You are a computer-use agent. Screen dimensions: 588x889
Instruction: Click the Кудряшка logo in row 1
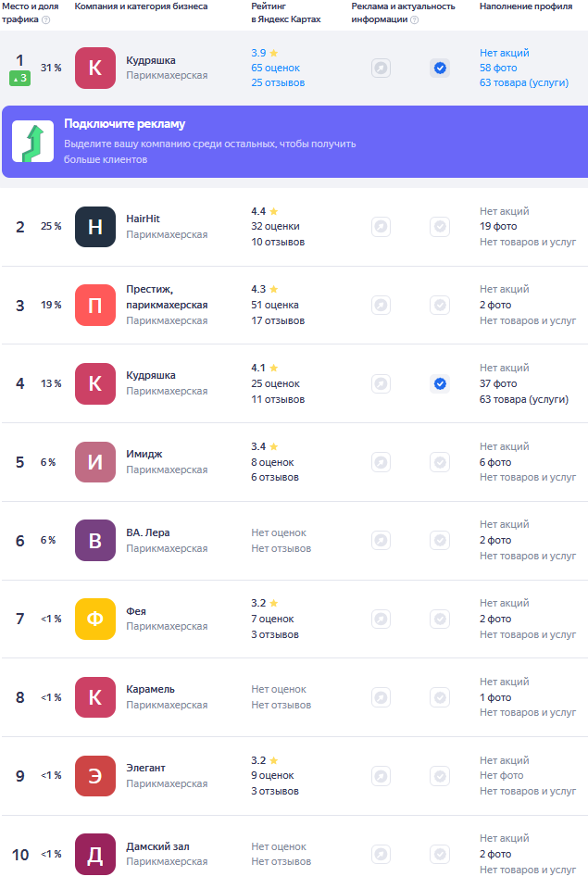pos(95,68)
